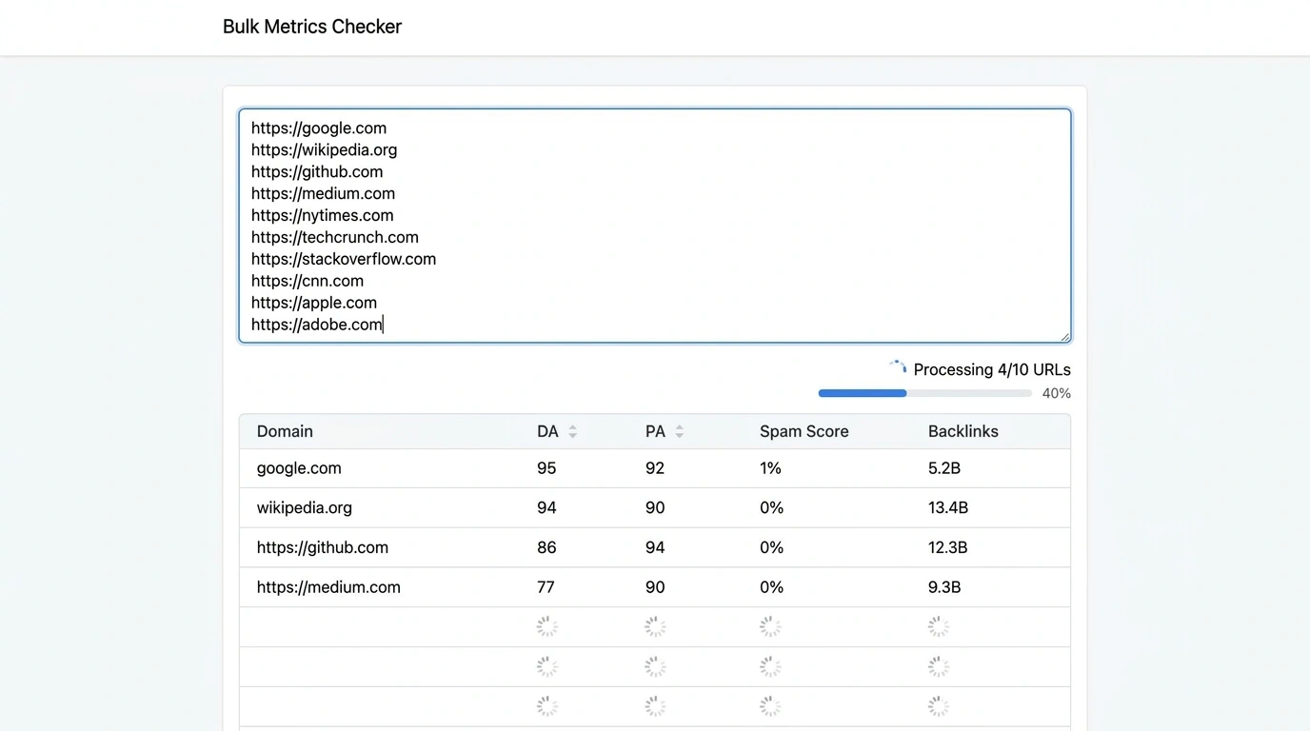The height and width of the screenshot is (731, 1310).
Task: Click the 0% spam score in medium.com row
Action: tap(771, 587)
